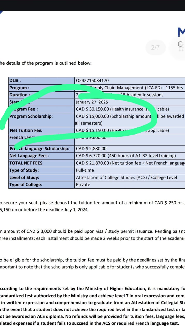The height and width of the screenshot is (332, 185).
Task: Click the 'Program Scholarship:' label
Action: tap(31, 116)
